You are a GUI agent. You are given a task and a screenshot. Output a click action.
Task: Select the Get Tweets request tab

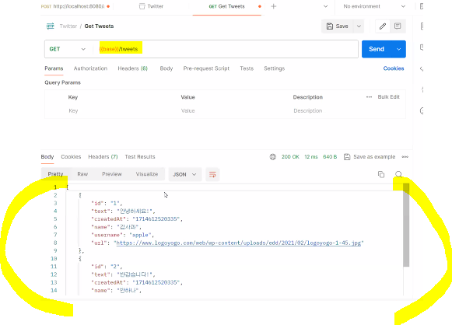227,6
